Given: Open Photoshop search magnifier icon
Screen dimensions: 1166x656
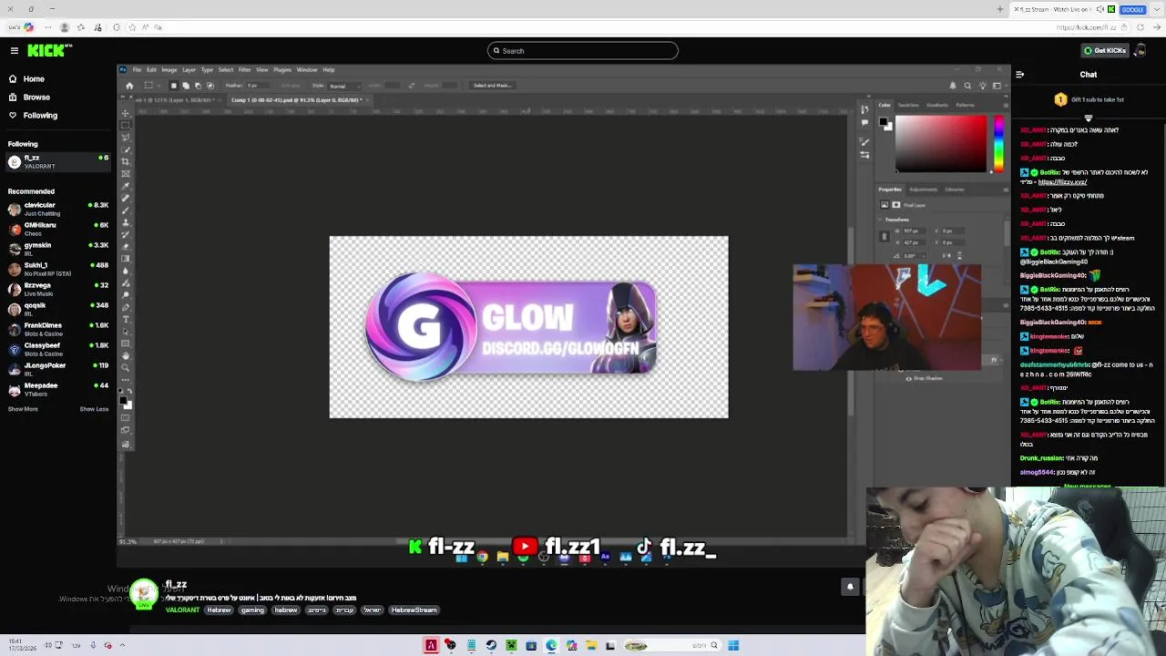Looking at the screenshot, I should click(x=967, y=86).
